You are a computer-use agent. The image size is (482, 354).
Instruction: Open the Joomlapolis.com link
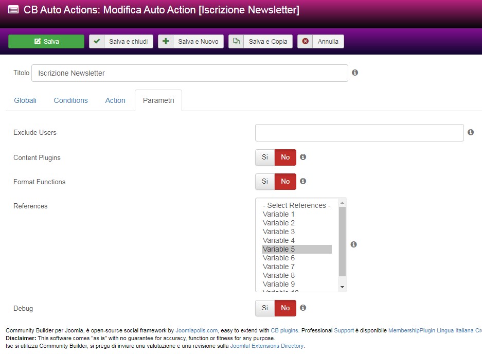[x=197, y=330]
